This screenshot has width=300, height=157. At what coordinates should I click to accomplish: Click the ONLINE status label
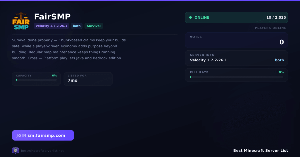[202, 17]
